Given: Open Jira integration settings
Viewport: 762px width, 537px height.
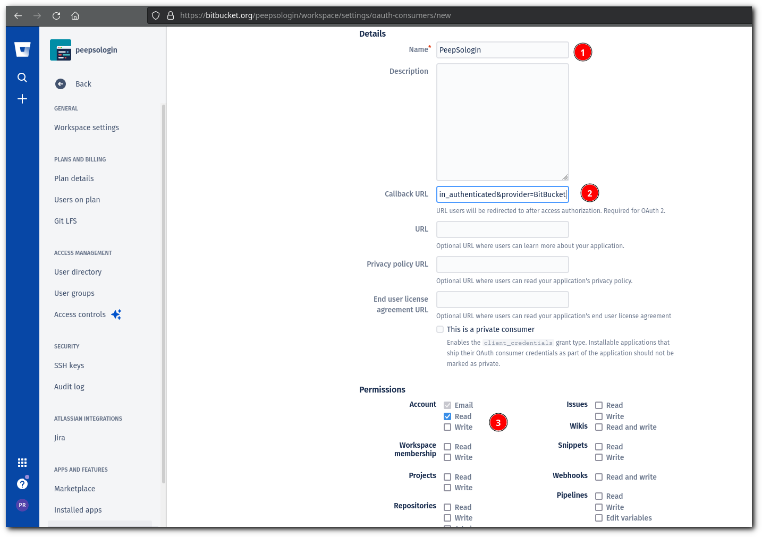Looking at the screenshot, I should tap(60, 438).
